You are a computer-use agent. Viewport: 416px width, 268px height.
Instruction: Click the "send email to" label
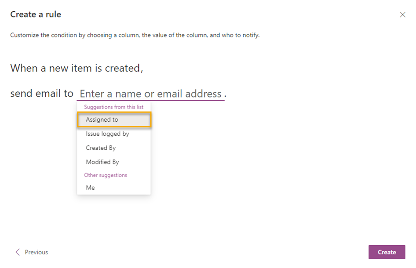click(42, 93)
